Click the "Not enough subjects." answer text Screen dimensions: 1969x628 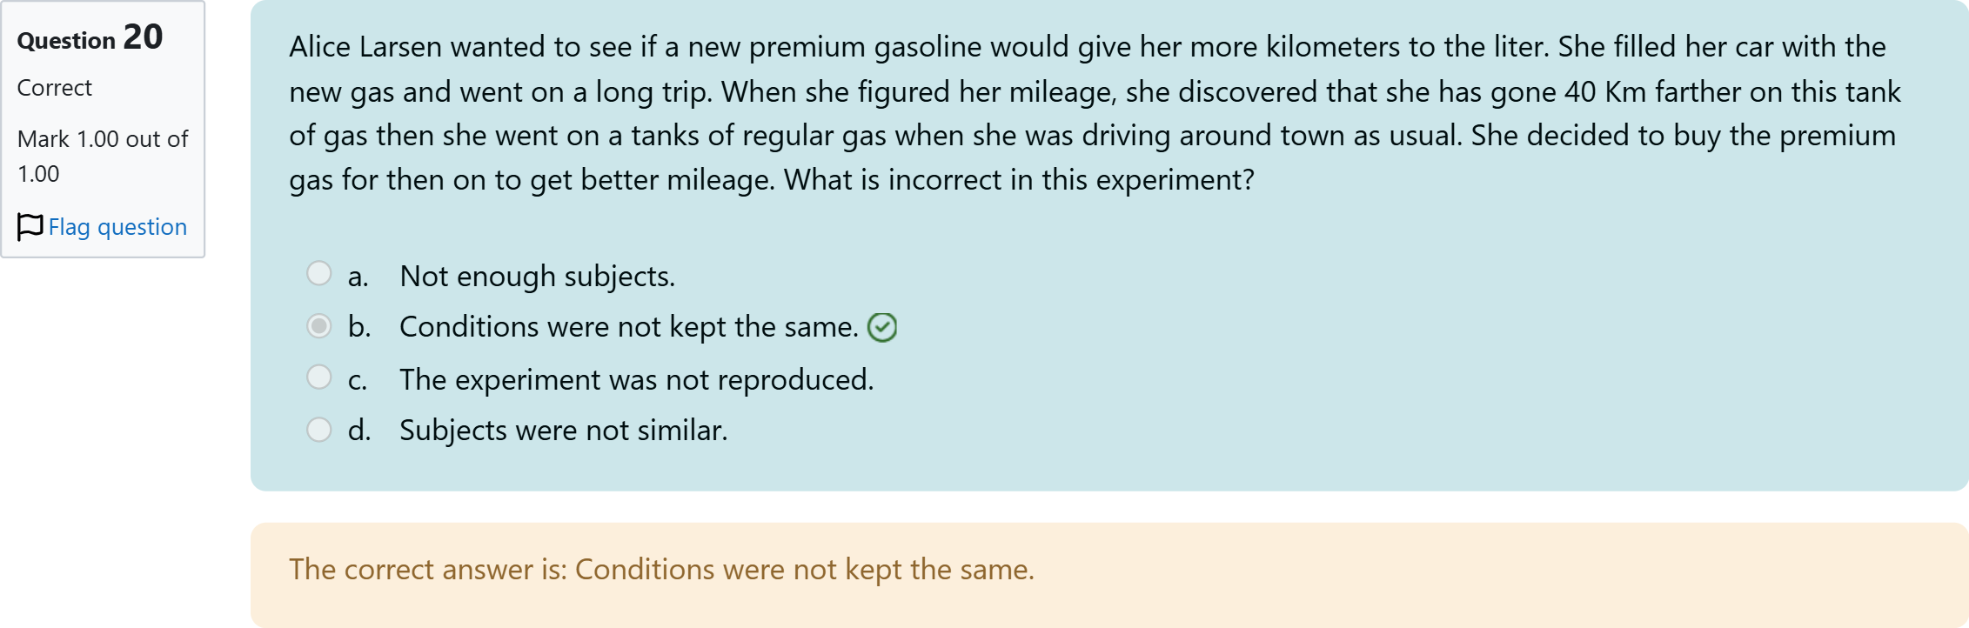(x=537, y=277)
